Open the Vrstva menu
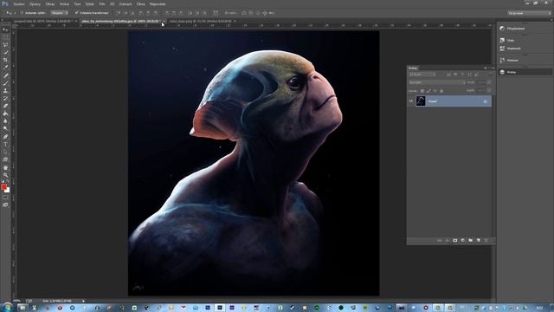 point(64,4)
